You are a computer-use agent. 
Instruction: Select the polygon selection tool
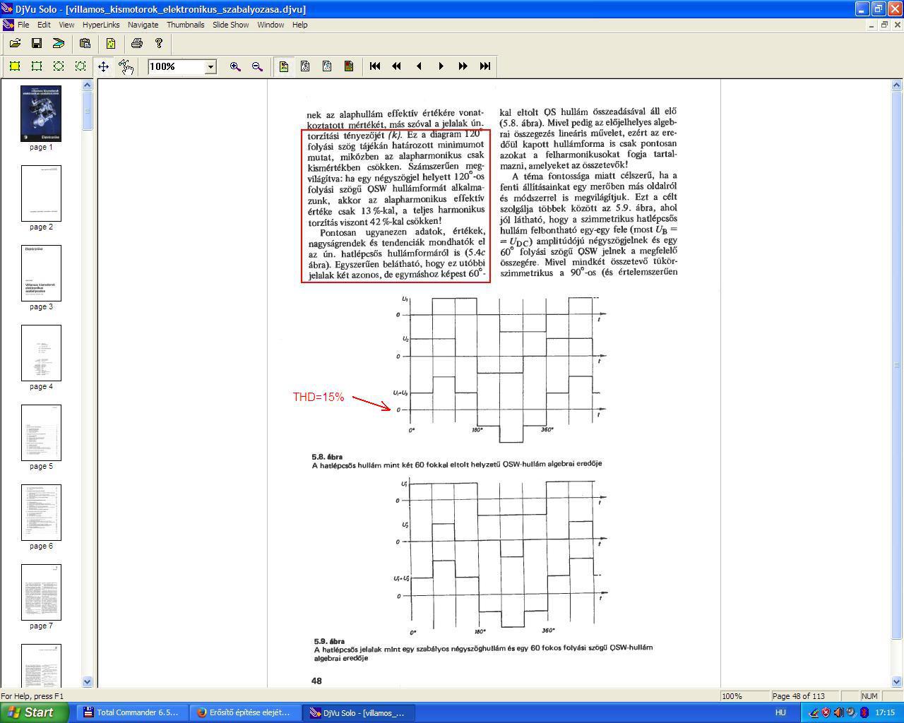click(81, 66)
